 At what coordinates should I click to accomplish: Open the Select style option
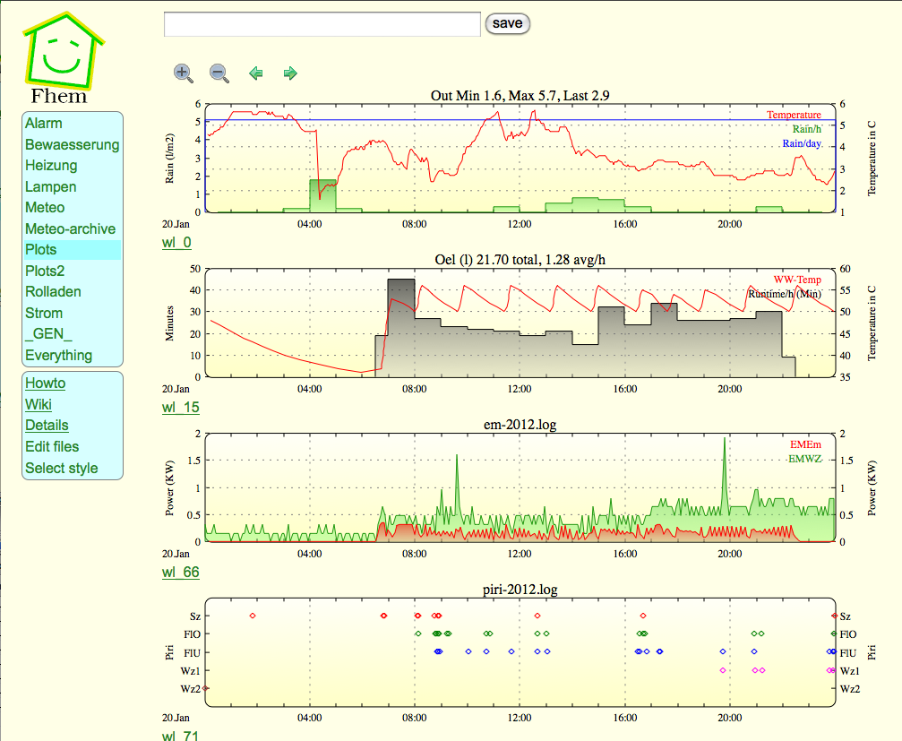[x=61, y=468]
